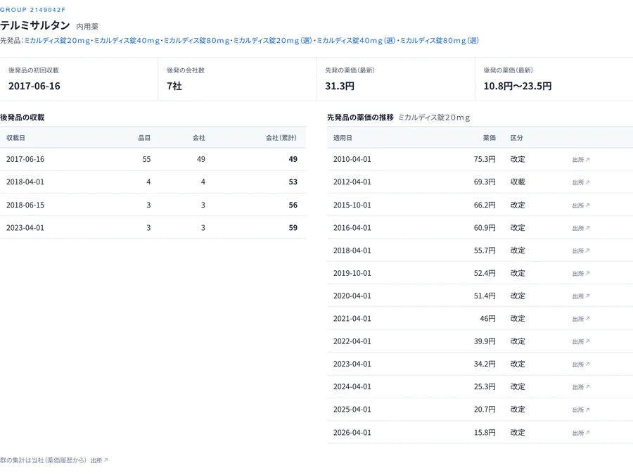
Task: Open the ミカルディス錠40mg brand drug link
Action: (127, 40)
